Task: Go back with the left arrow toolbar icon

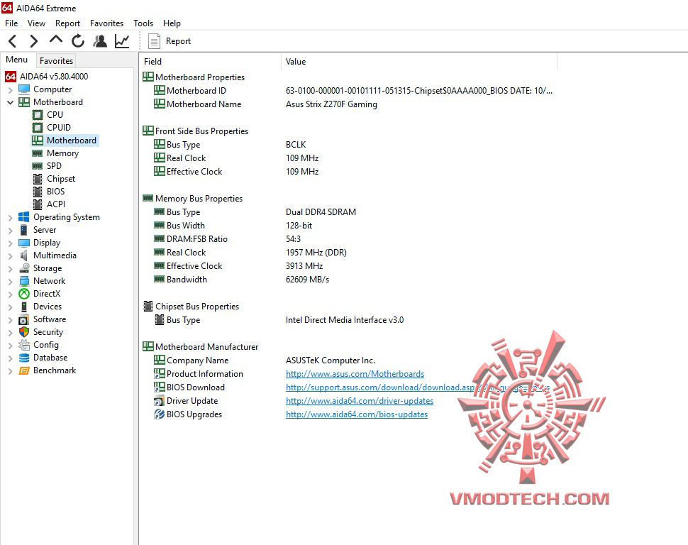Action: 12,41
